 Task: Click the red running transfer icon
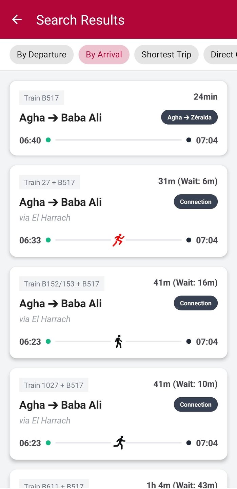(118, 240)
